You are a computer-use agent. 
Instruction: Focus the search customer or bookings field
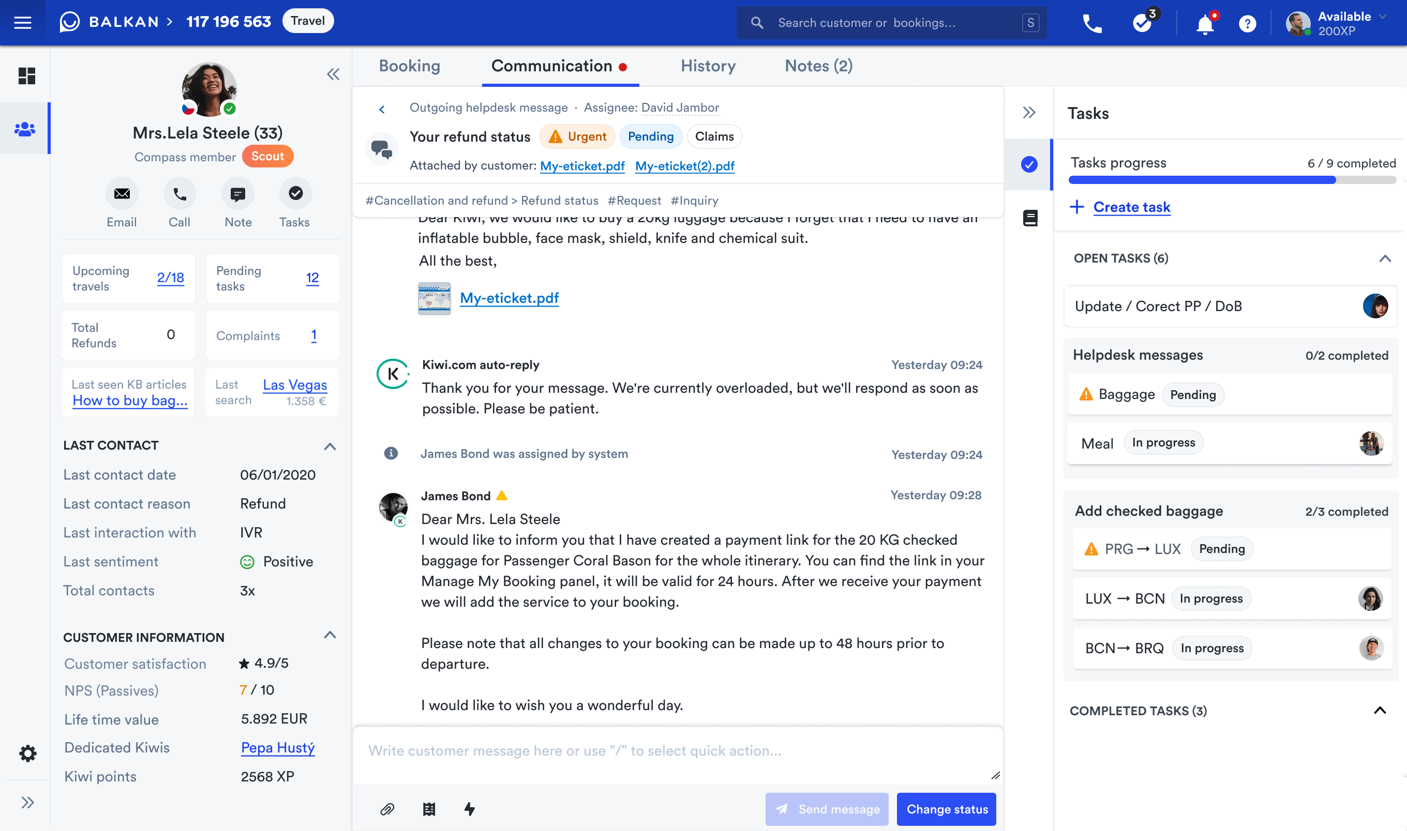[x=891, y=23]
